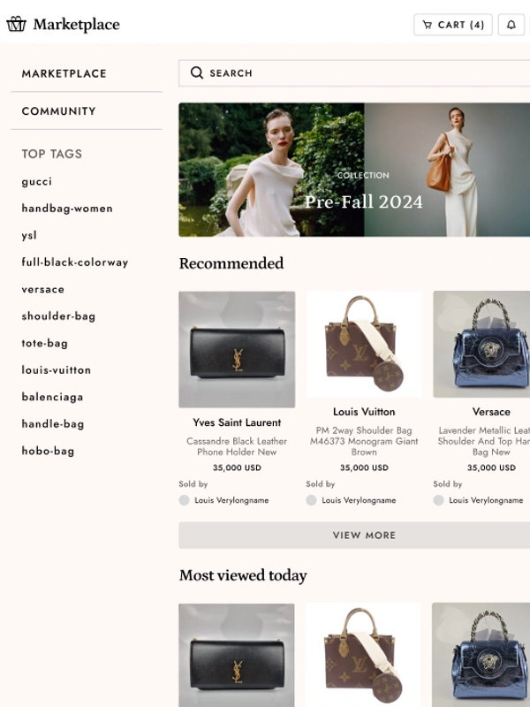
Task: Open the Versace bag thumbnail in Most viewed
Action: click(481, 655)
